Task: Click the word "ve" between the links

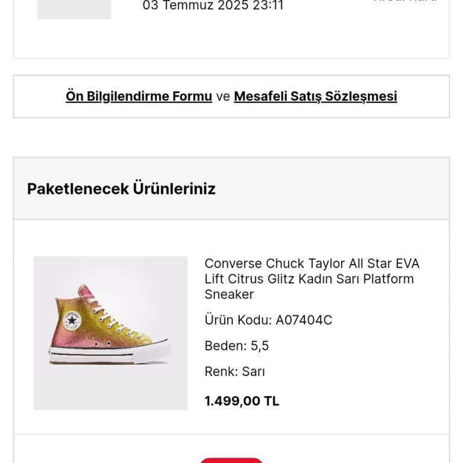Action: pos(223,96)
